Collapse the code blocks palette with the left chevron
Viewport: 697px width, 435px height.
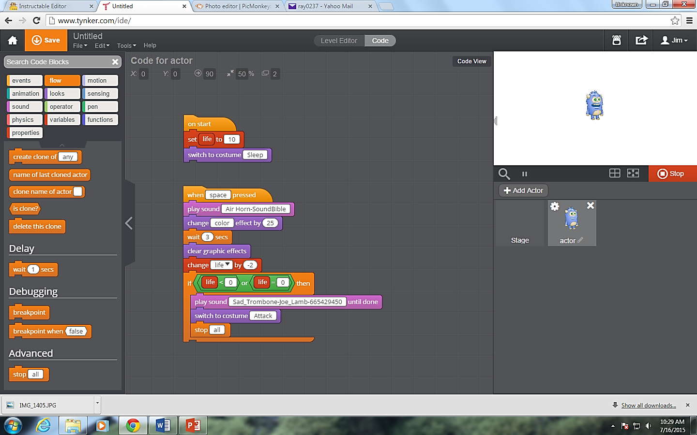[x=128, y=223]
